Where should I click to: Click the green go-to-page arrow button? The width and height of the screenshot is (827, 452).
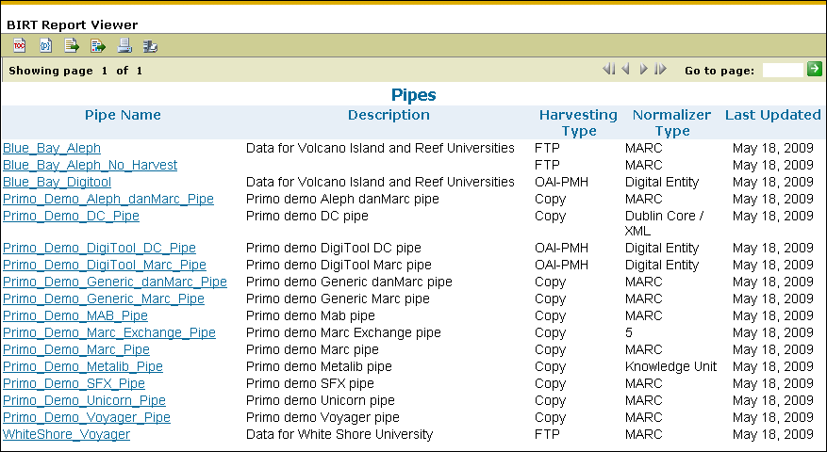point(815,69)
